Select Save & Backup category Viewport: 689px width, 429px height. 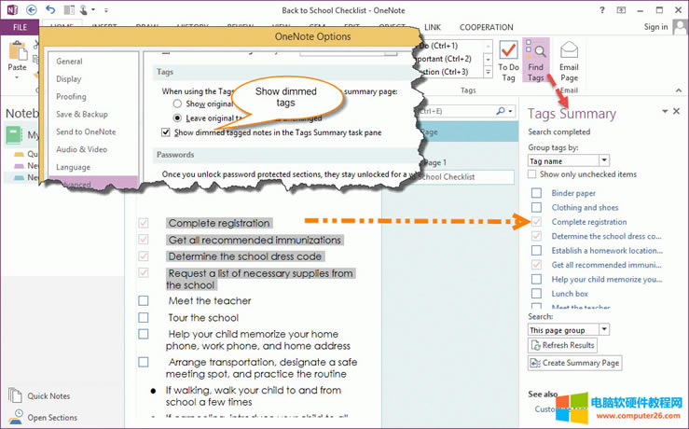pyautogui.click(x=82, y=115)
